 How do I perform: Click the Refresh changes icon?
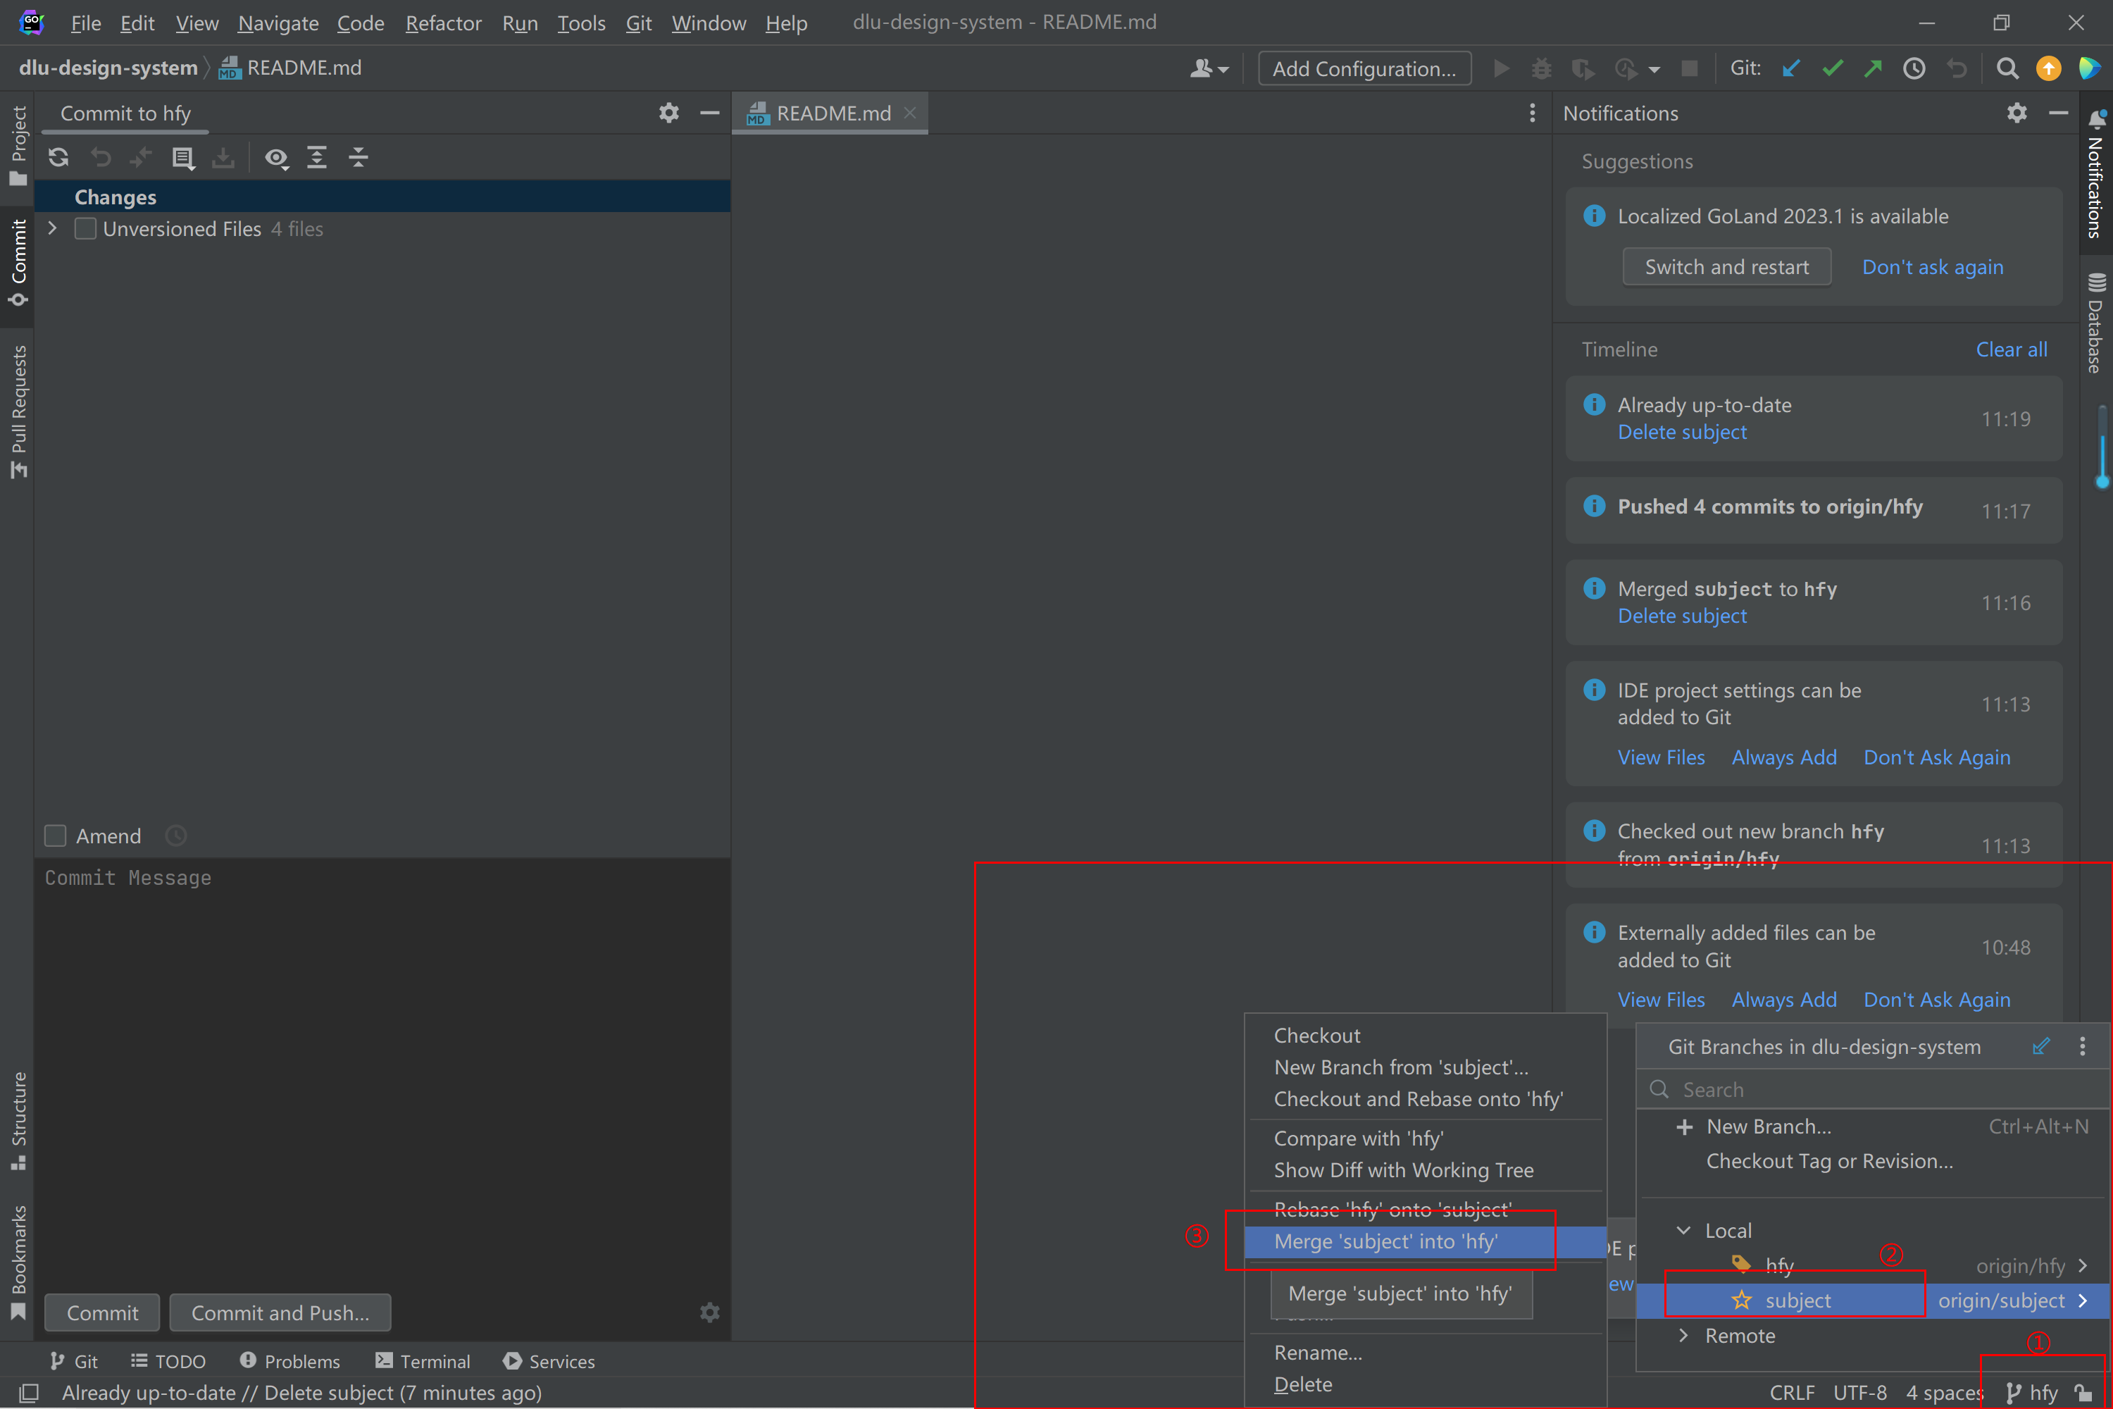[59, 158]
